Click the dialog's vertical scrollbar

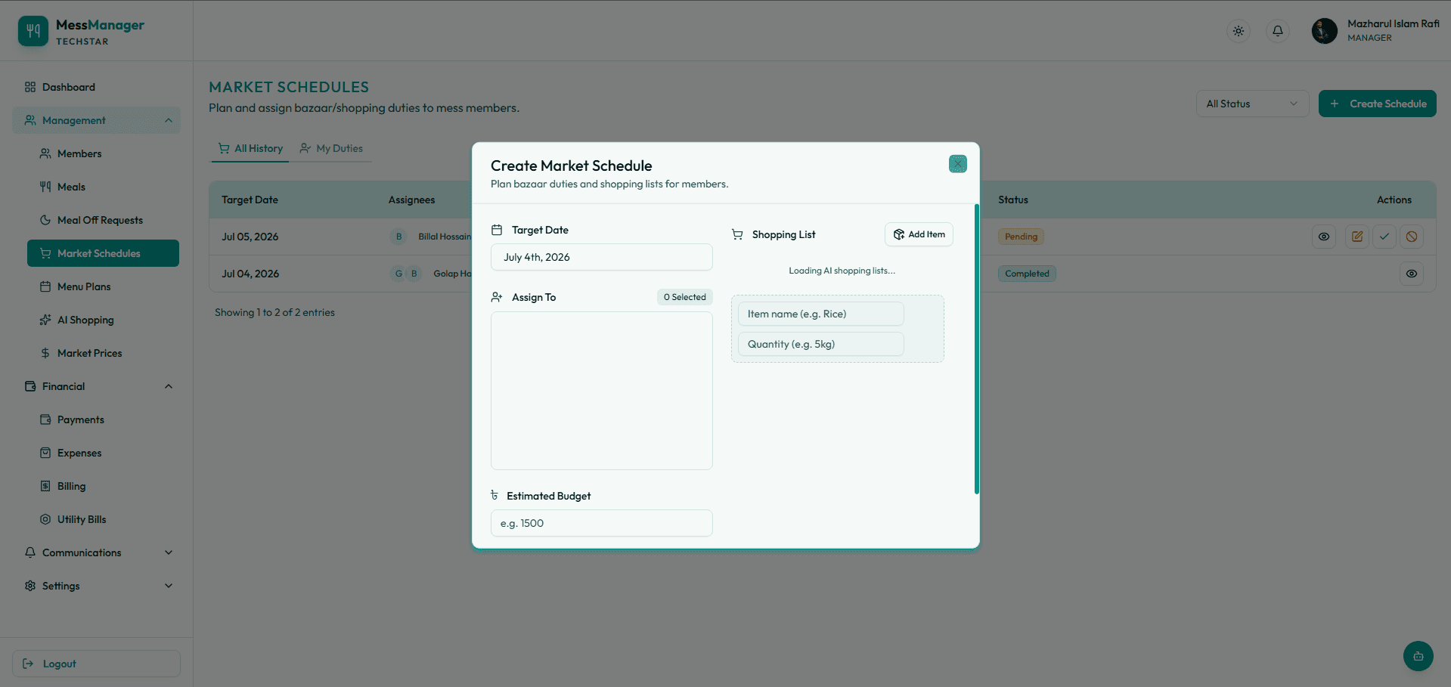coord(977,349)
